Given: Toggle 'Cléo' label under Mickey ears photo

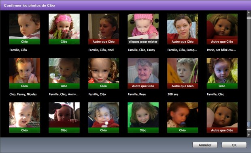Looking at the screenshot, I should tap(64, 130).
